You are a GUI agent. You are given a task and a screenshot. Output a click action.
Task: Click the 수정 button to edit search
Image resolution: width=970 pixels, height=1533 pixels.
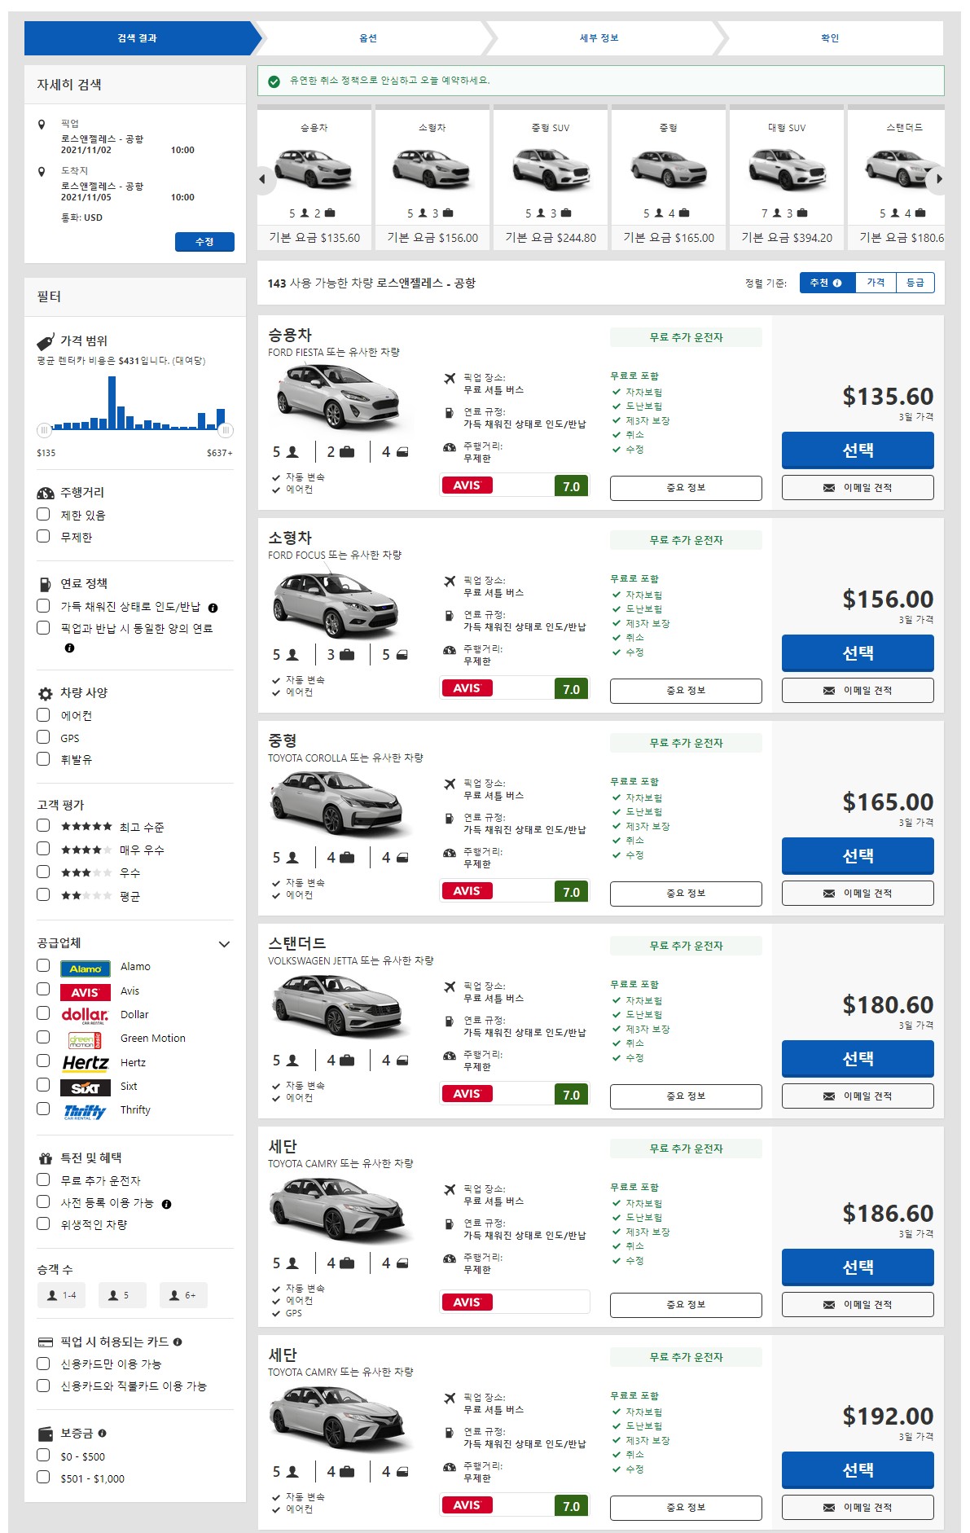tap(204, 242)
